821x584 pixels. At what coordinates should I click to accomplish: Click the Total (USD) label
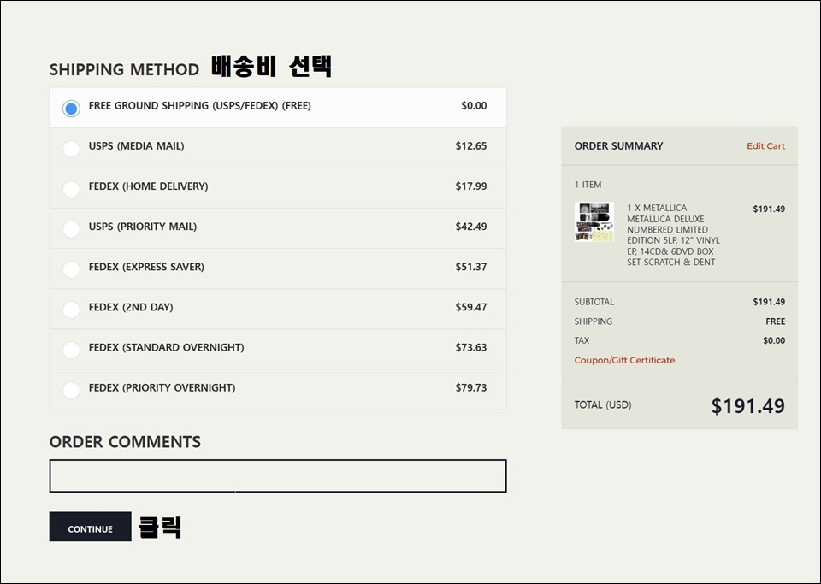603,405
